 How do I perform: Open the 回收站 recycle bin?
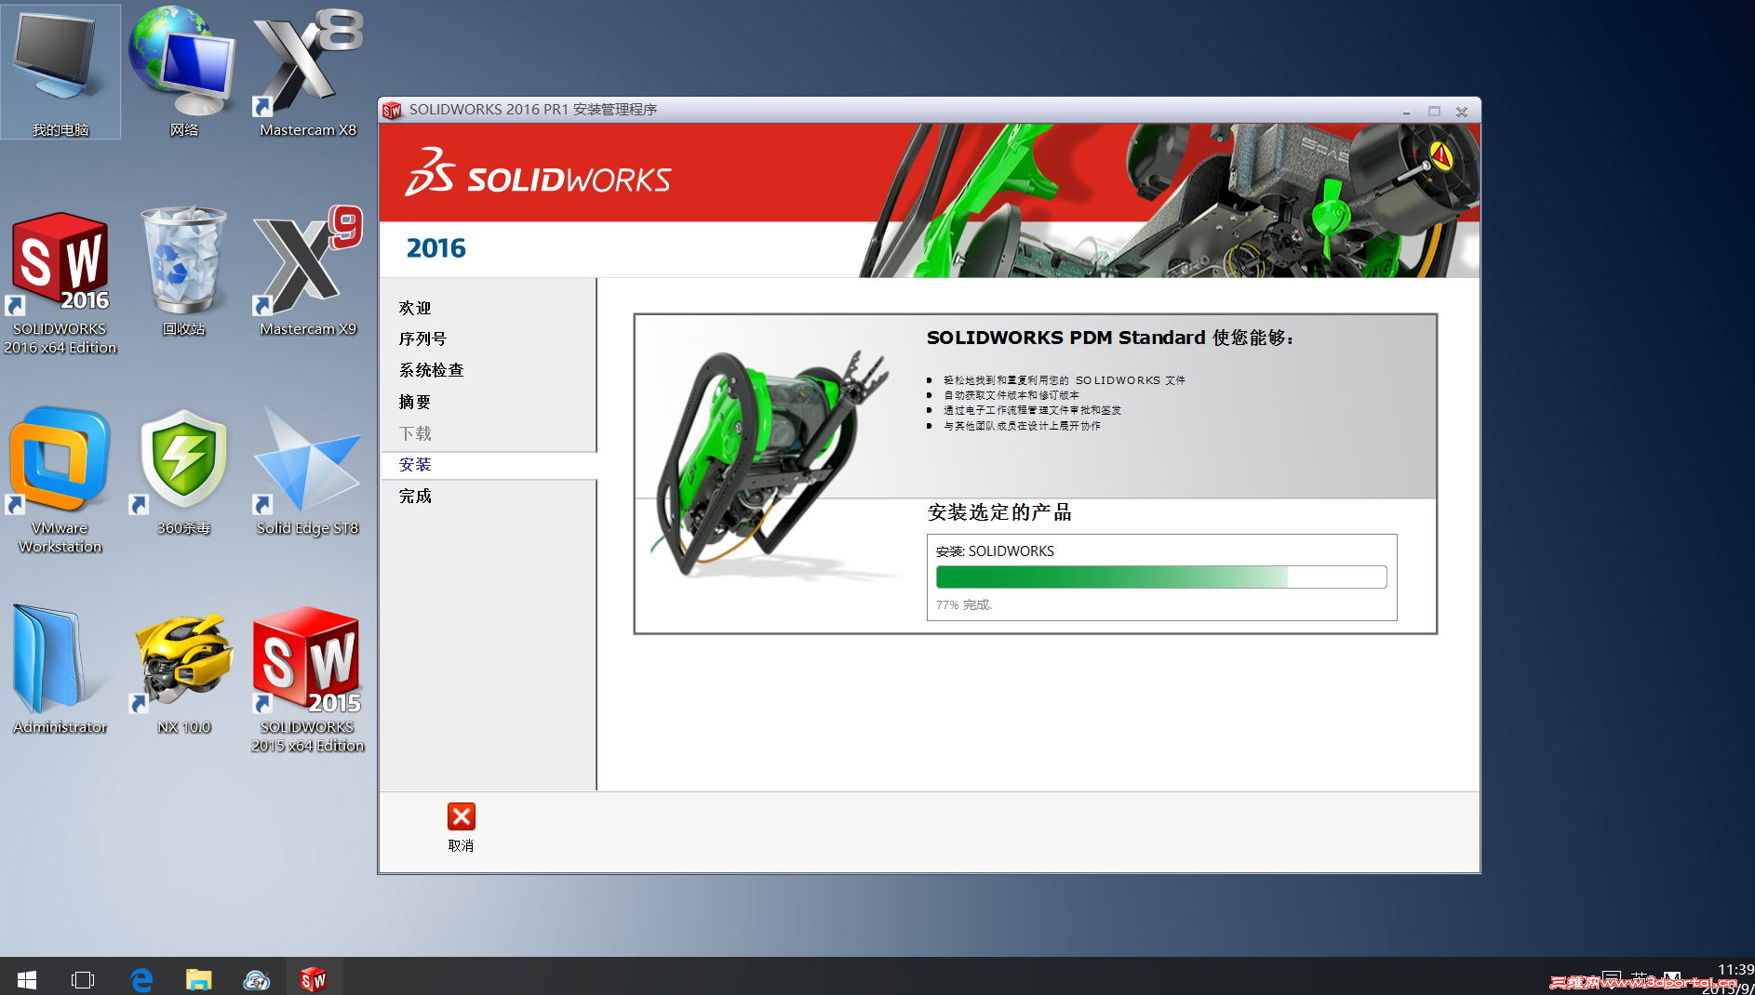point(183,272)
